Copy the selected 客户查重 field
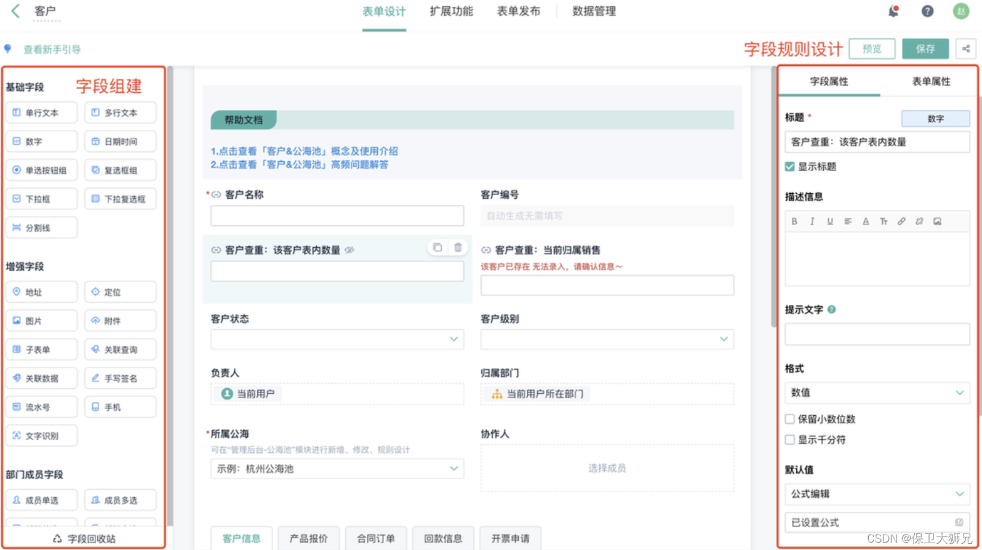982x550 pixels. pyautogui.click(x=437, y=247)
